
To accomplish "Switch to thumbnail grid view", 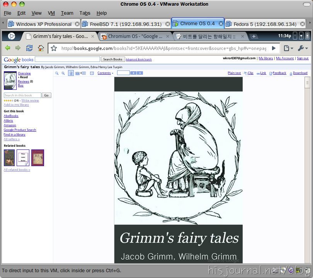I will (x=83, y=73).
